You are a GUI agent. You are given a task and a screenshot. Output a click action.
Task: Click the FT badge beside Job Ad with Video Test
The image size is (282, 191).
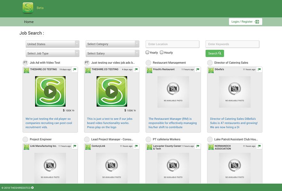[x=25, y=63]
